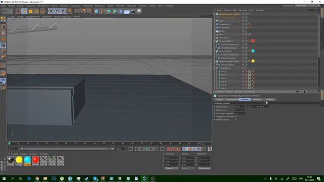
Task: Click the green HyperNURBS generator icon
Action: tap(109, 11)
